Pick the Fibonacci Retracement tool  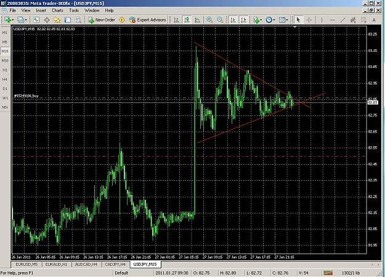point(363,20)
